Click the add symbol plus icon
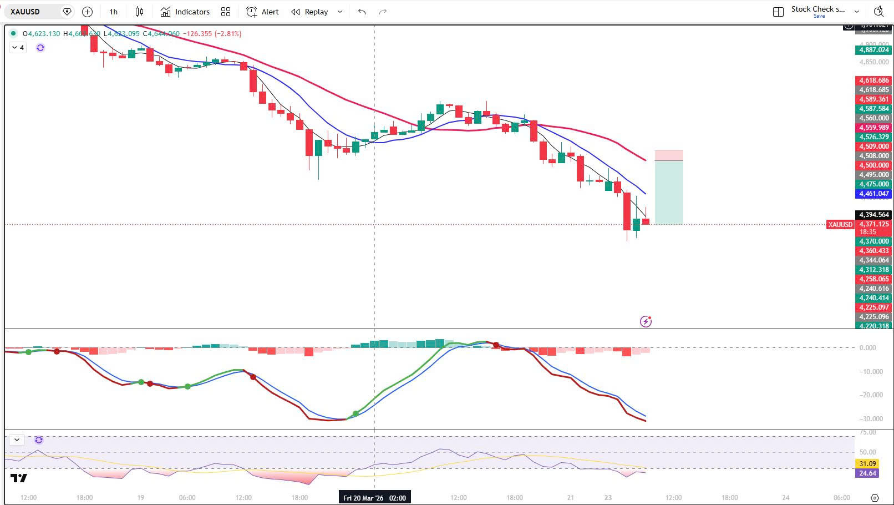This screenshot has height=505, width=894. [87, 12]
